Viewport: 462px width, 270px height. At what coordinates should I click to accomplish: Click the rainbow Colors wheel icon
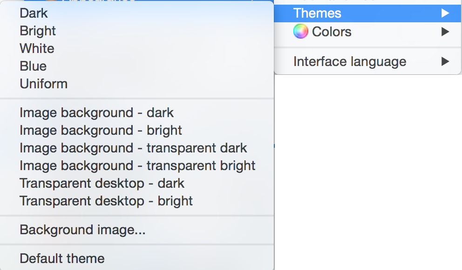point(301,32)
